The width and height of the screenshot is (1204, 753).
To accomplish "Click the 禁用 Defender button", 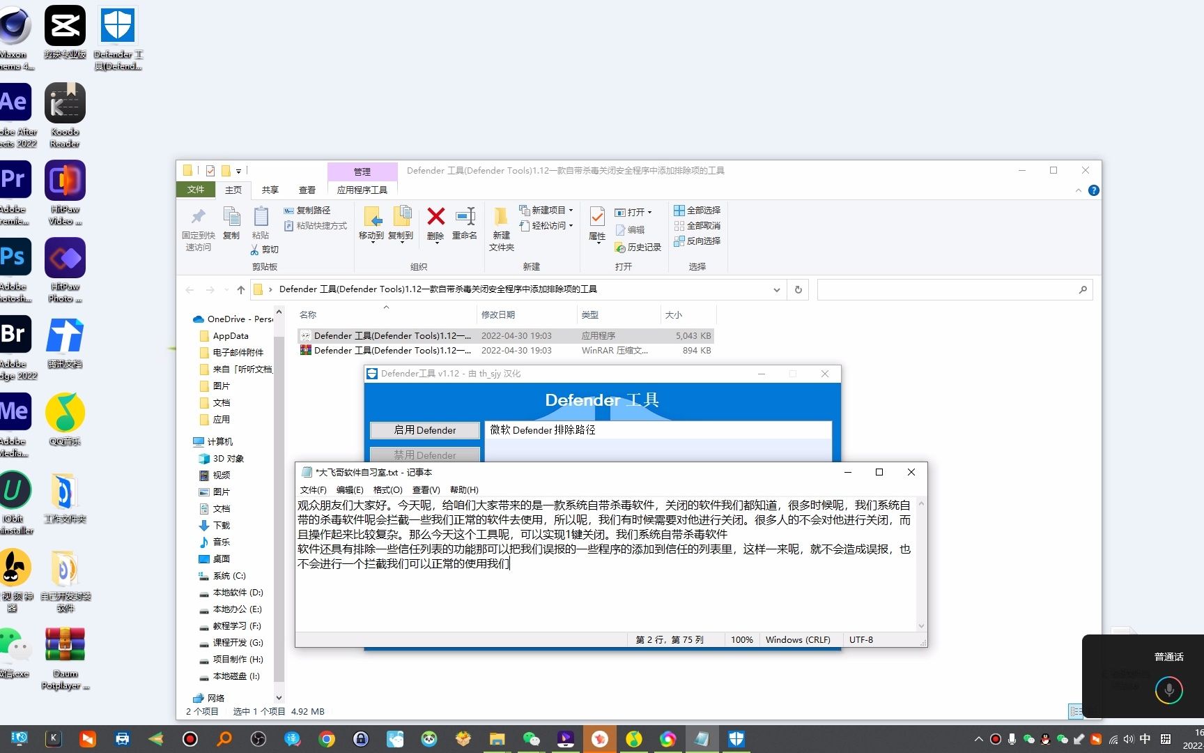I will (x=425, y=455).
